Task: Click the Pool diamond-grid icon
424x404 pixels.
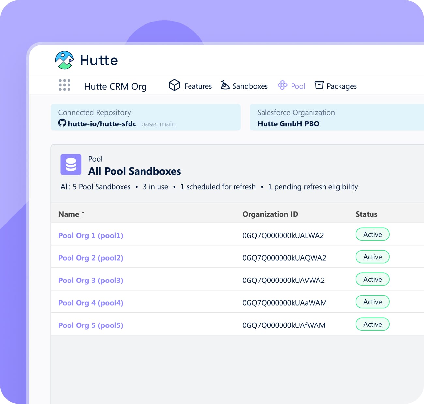Action: (282, 85)
